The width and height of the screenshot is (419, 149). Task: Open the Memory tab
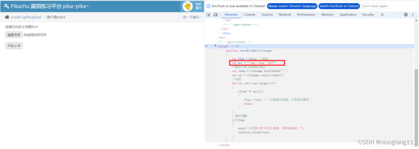coord(327,15)
